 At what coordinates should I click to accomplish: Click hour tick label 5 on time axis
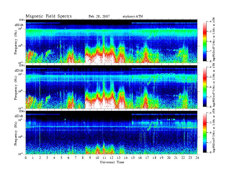coord(61,158)
